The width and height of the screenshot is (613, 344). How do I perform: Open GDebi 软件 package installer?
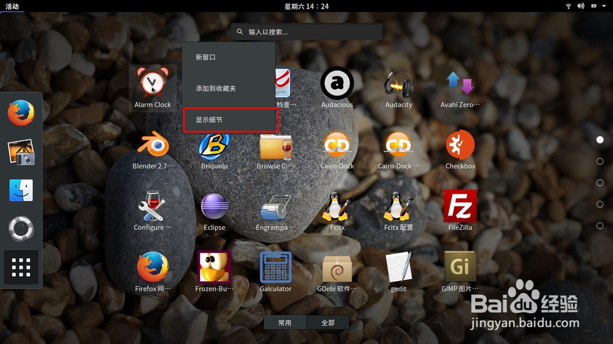[x=337, y=269]
